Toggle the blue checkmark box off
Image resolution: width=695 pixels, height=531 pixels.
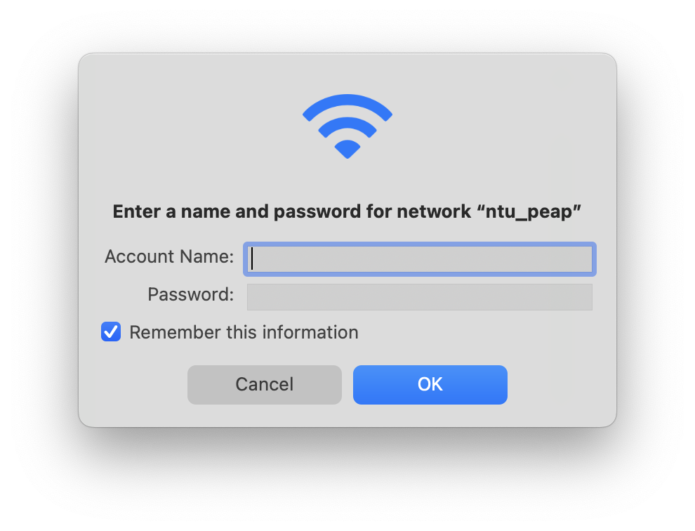pos(111,332)
